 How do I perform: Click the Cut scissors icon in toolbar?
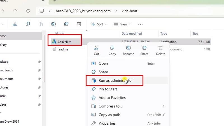[x=15, y=24]
